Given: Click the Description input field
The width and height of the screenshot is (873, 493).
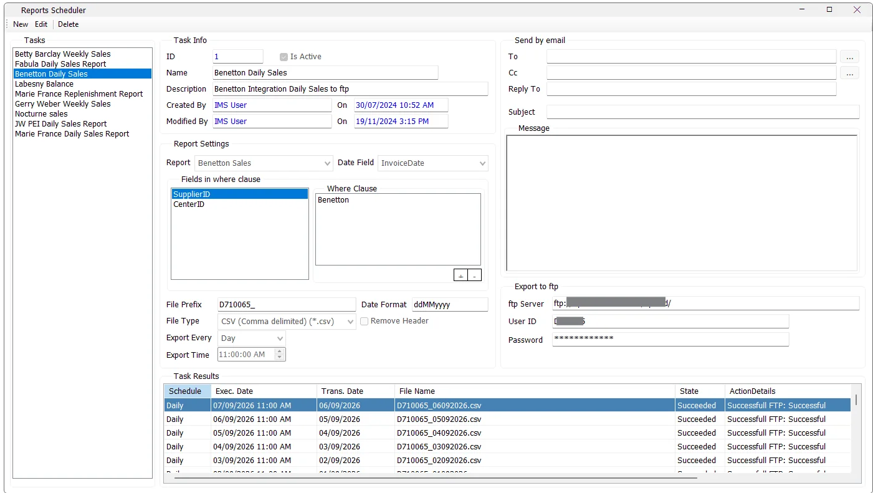Looking at the screenshot, I should pyautogui.click(x=350, y=89).
